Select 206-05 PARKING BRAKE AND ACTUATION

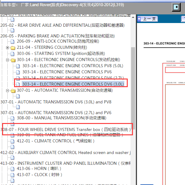58,36
